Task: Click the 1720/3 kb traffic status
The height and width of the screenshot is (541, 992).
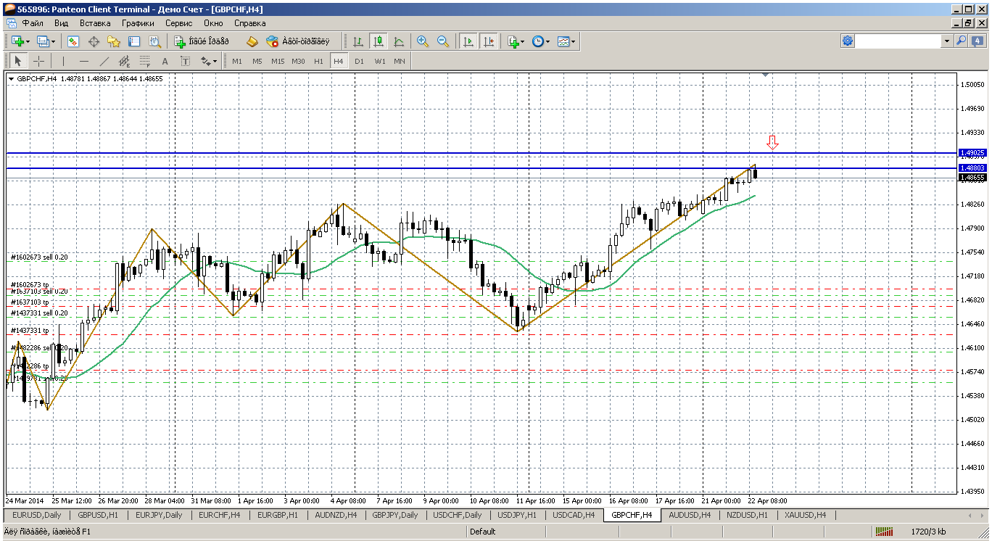Action: 928,532
